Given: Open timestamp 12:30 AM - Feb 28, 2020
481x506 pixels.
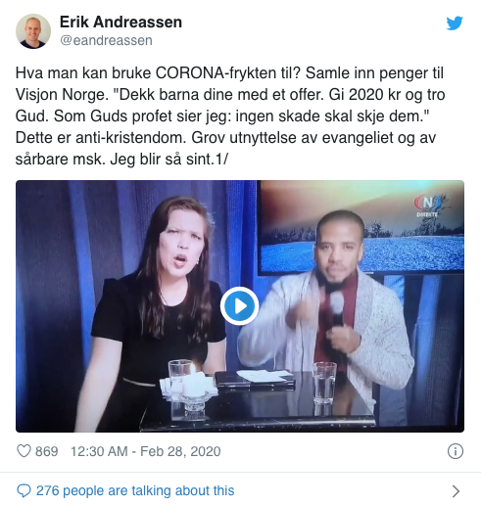Looking at the screenshot, I should pyautogui.click(x=146, y=451).
